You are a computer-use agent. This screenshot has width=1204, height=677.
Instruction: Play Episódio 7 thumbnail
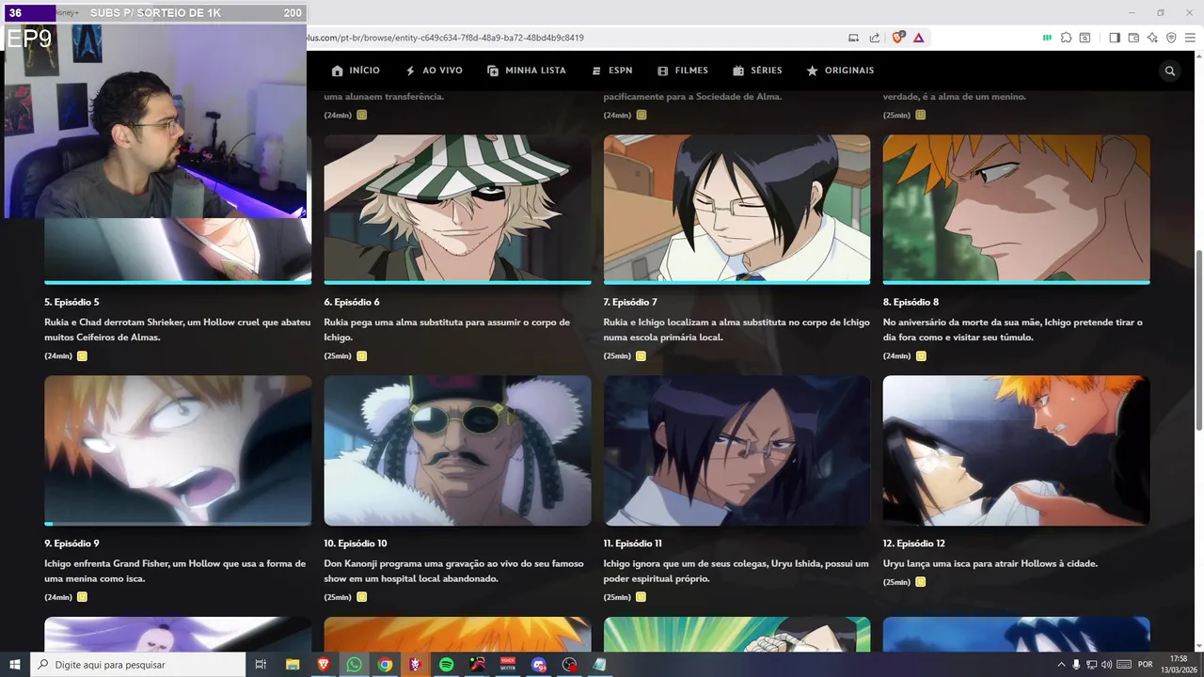737,208
